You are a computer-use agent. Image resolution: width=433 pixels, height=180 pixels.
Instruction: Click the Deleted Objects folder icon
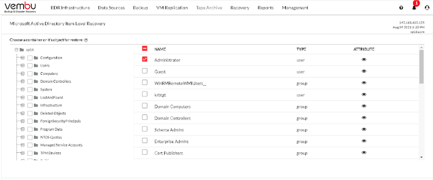(36, 113)
